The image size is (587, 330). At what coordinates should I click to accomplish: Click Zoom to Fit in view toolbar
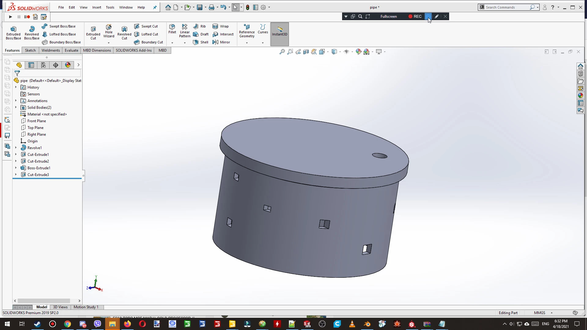282,52
